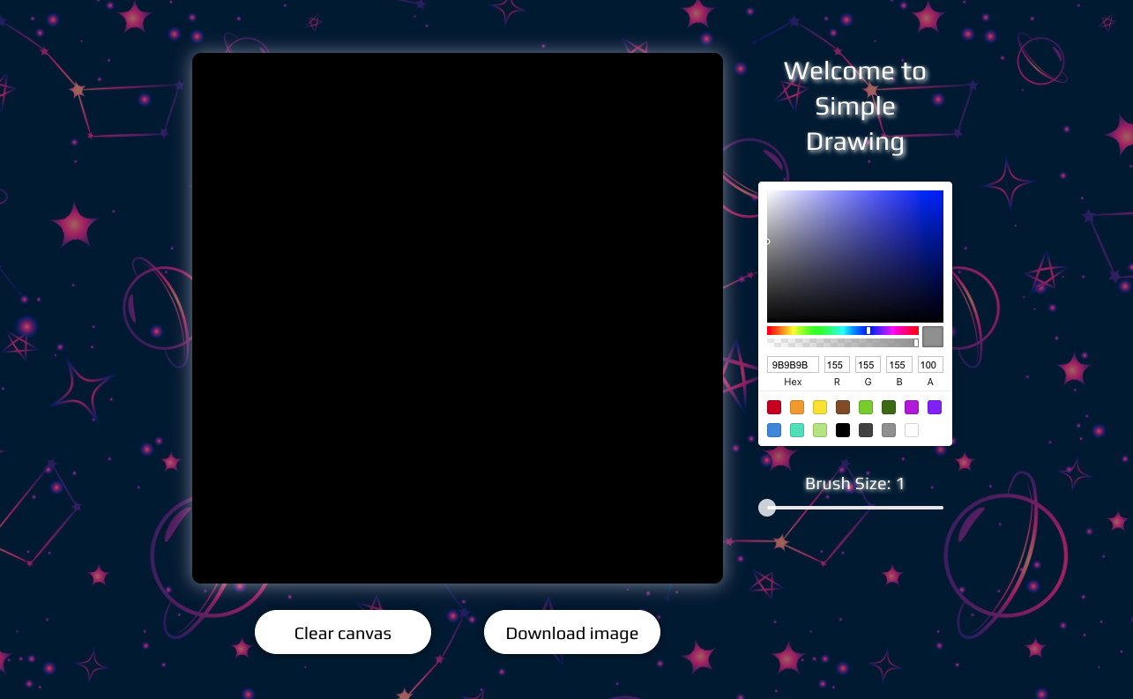Click the alpha transparency slider bar
This screenshot has width=1133, height=699.
842,343
